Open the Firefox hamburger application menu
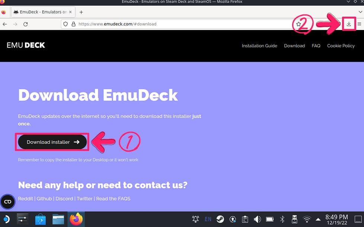 tap(360, 24)
